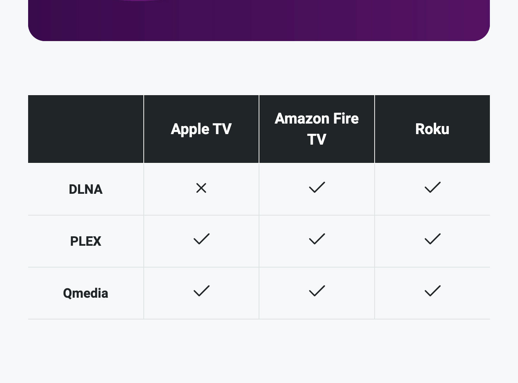This screenshot has height=383, width=518.
Task: Click the PLEX row label
Action: point(86,241)
